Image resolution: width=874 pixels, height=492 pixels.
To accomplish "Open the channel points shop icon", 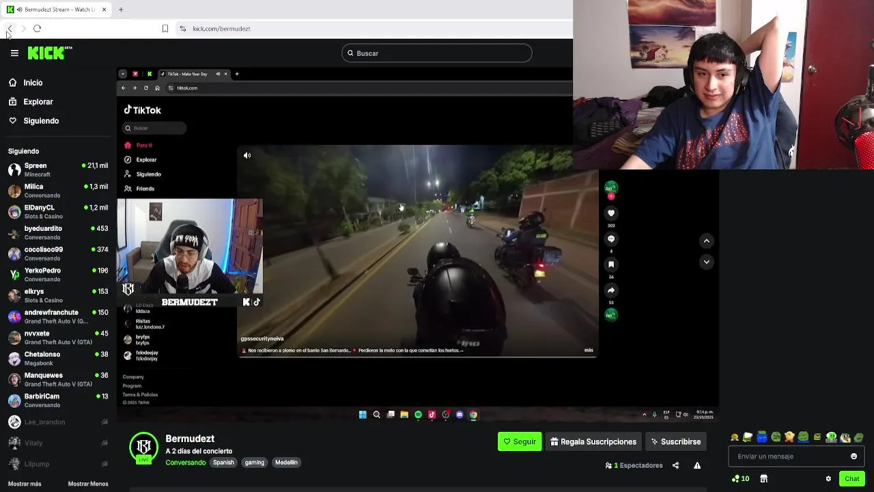I will click(764, 479).
